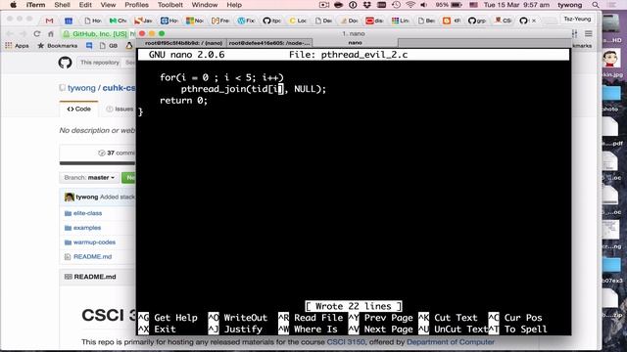The height and width of the screenshot is (352, 627).
Task: Open the hard drive icon on desktop
Action: coord(612,24)
